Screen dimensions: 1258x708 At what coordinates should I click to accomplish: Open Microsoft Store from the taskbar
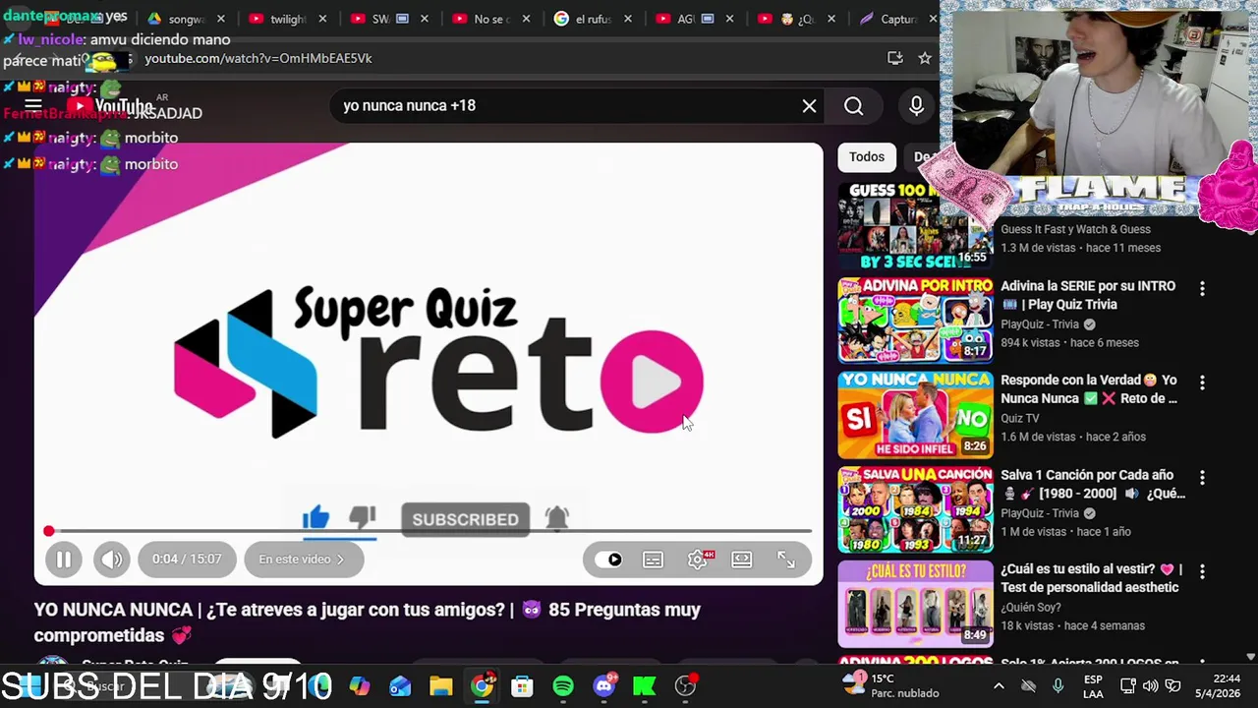522,685
